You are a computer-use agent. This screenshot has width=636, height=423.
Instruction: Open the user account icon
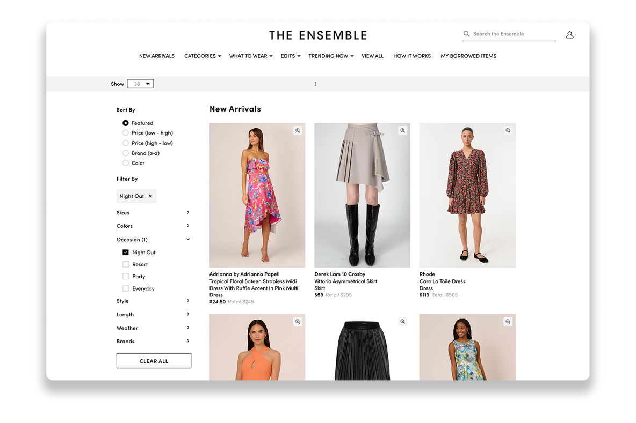click(x=569, y=35)
